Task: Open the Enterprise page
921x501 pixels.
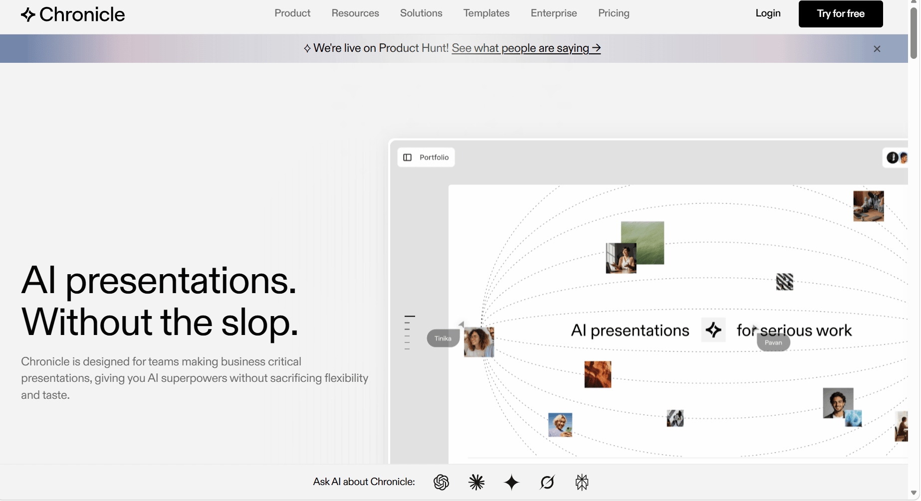Action: [554, 13]
